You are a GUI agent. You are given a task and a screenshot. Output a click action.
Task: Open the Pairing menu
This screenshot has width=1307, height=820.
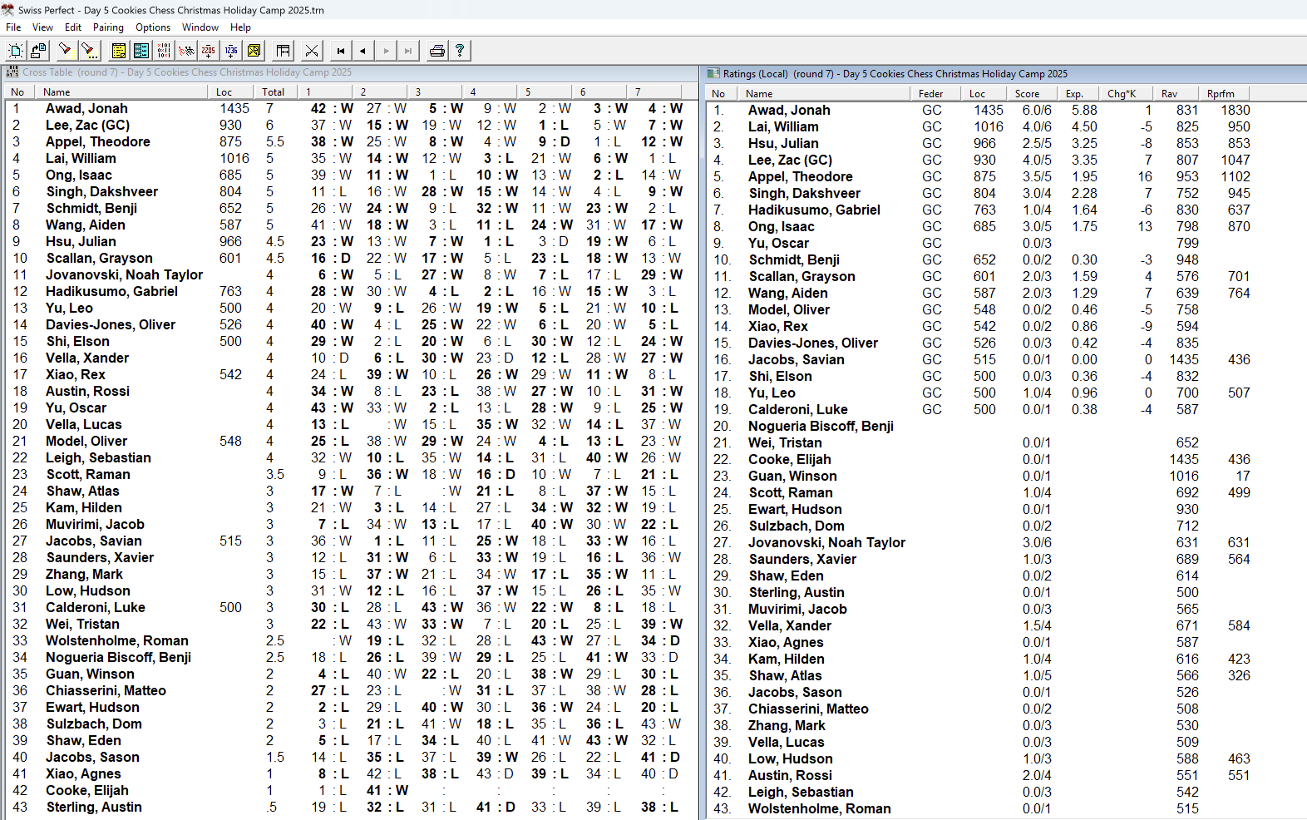[x=108, y=27]
